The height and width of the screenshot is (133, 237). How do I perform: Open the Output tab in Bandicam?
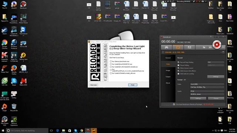pos(168,76)
